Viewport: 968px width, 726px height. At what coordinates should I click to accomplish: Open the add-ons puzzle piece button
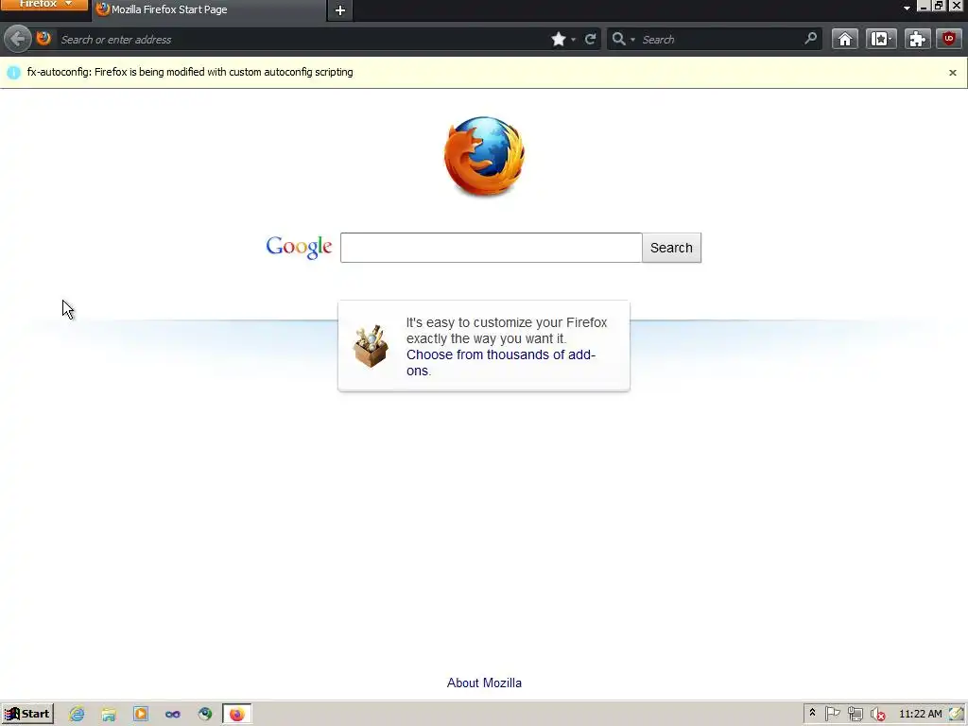(917, 40)
